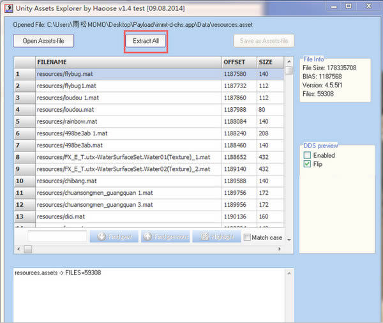The width and height of the screenshot is (383, 323).
Task: Maximize the Unity Assets Explorer window
Action: (x=350, y=6)
